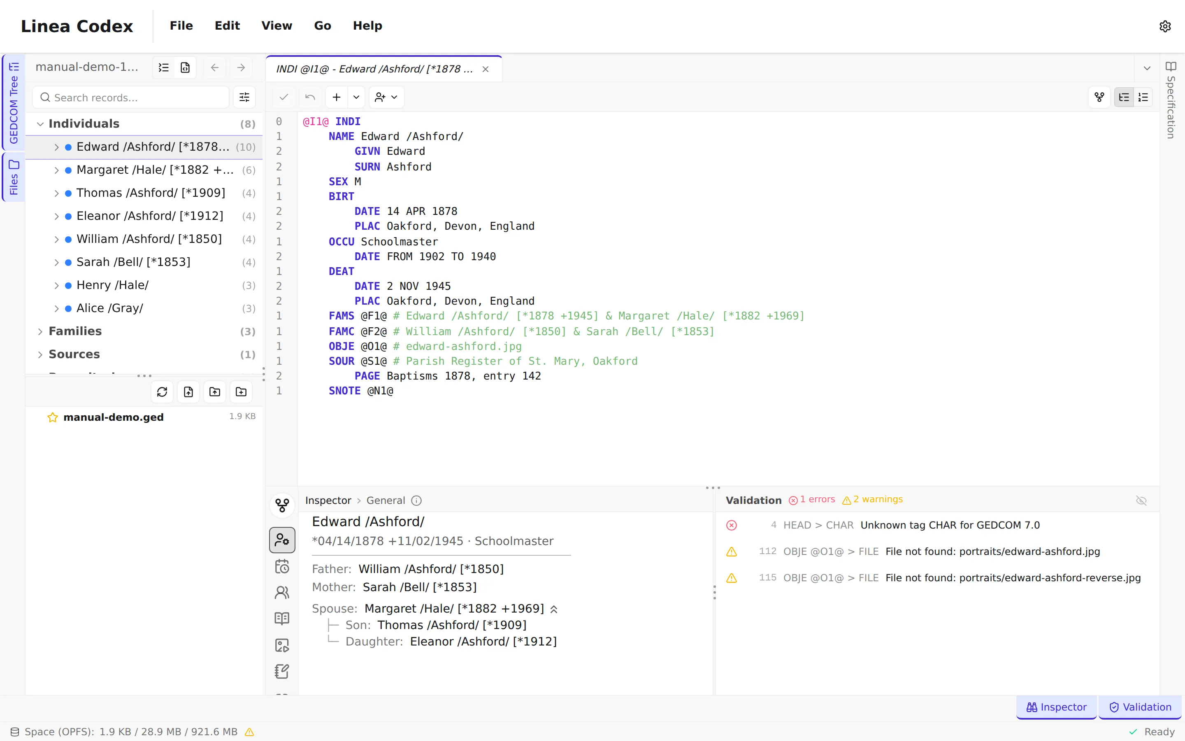Select the Files side tab
This screenshot has width=1185, height=741.
(x=14, y=177)
